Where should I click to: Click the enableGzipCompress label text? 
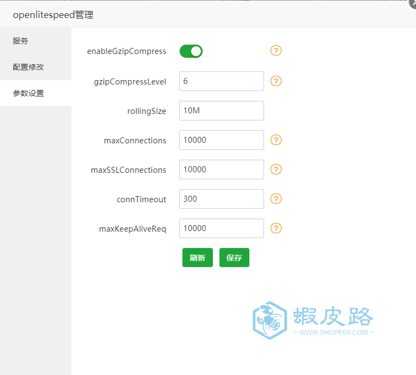pos(126,51)
